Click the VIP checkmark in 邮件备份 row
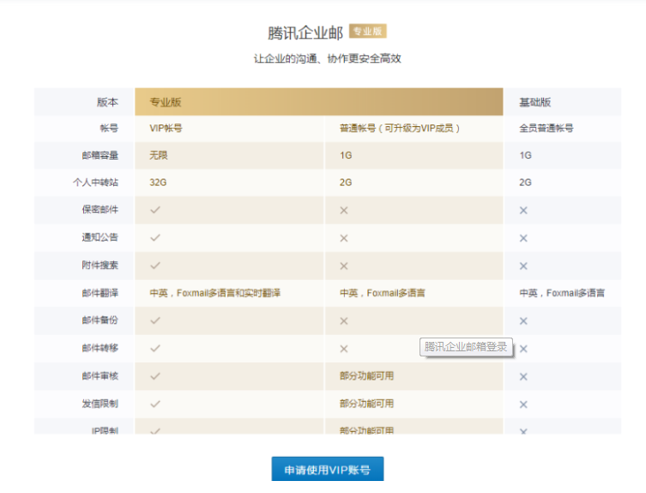Viewport: 646px width, 493px height. [x=155, y=320]
